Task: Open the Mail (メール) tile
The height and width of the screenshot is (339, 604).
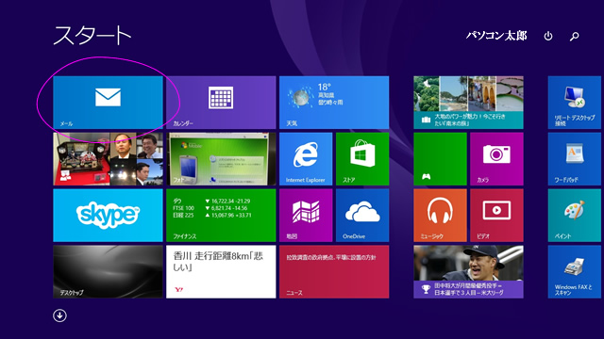Action: 108,103
